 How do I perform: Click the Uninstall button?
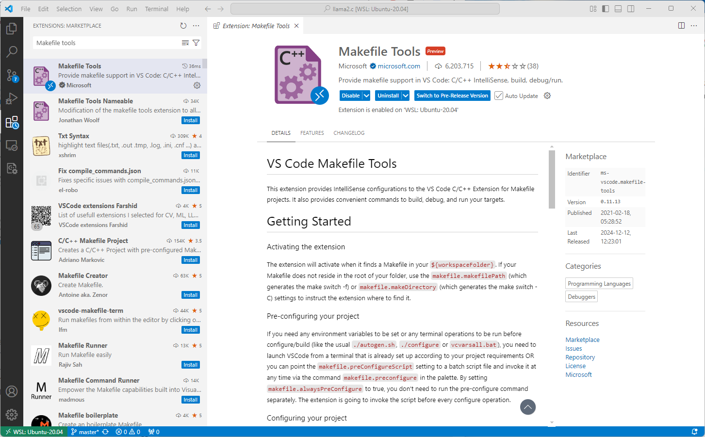pos(388,96)
